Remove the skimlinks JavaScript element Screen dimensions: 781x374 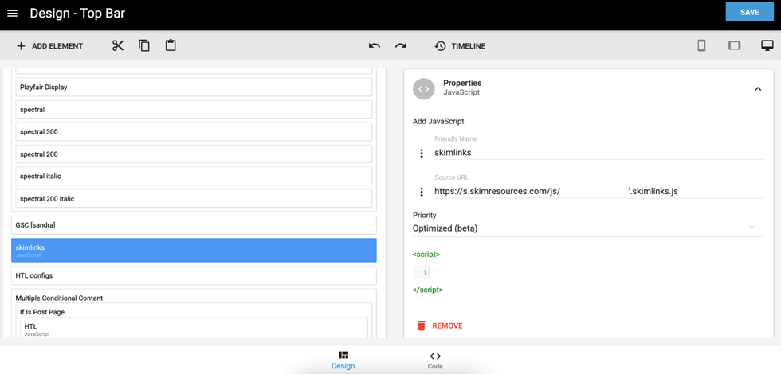pos(439,325)
